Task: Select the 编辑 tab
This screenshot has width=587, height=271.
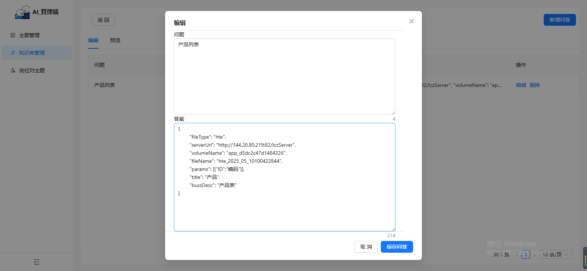Action: (x=93, y=40)
